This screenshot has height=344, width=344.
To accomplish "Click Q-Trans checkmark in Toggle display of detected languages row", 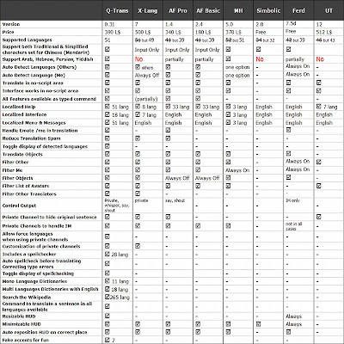I will (107, 146).
